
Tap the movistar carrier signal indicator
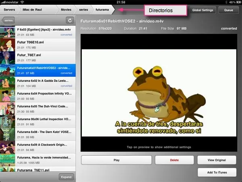[10, 2]
